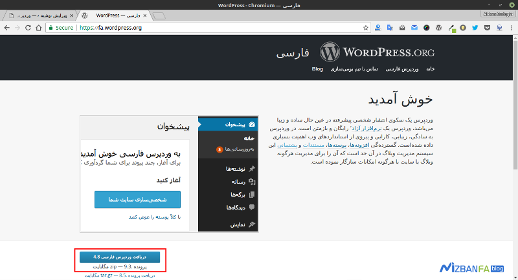Open the round color wheel extension
518x280 pixels.
coord(427,28)
